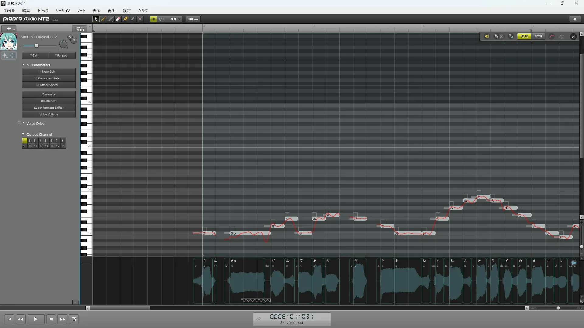Viewport: 584px width, 328px height.
Task: Open the ノート menu
Action: click(81, 11)
